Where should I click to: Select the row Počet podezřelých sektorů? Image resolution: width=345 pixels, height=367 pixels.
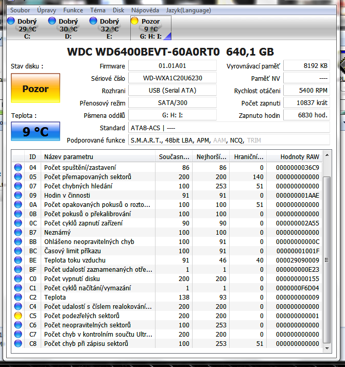pyautogui.click(x=167, y=316)
